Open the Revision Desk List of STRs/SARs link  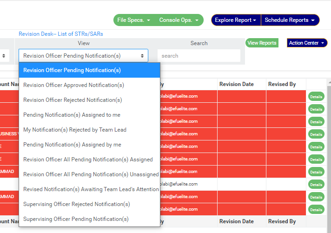pos(61,34)
